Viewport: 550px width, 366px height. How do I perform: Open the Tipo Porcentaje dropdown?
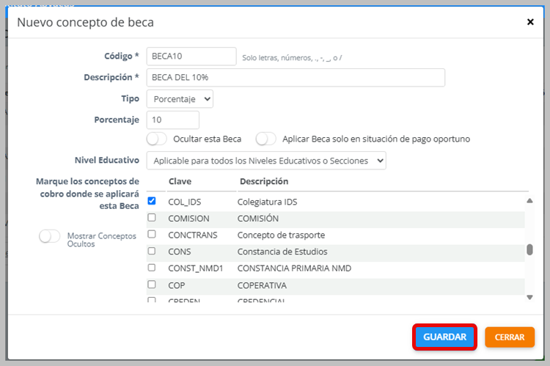(180, 98)
